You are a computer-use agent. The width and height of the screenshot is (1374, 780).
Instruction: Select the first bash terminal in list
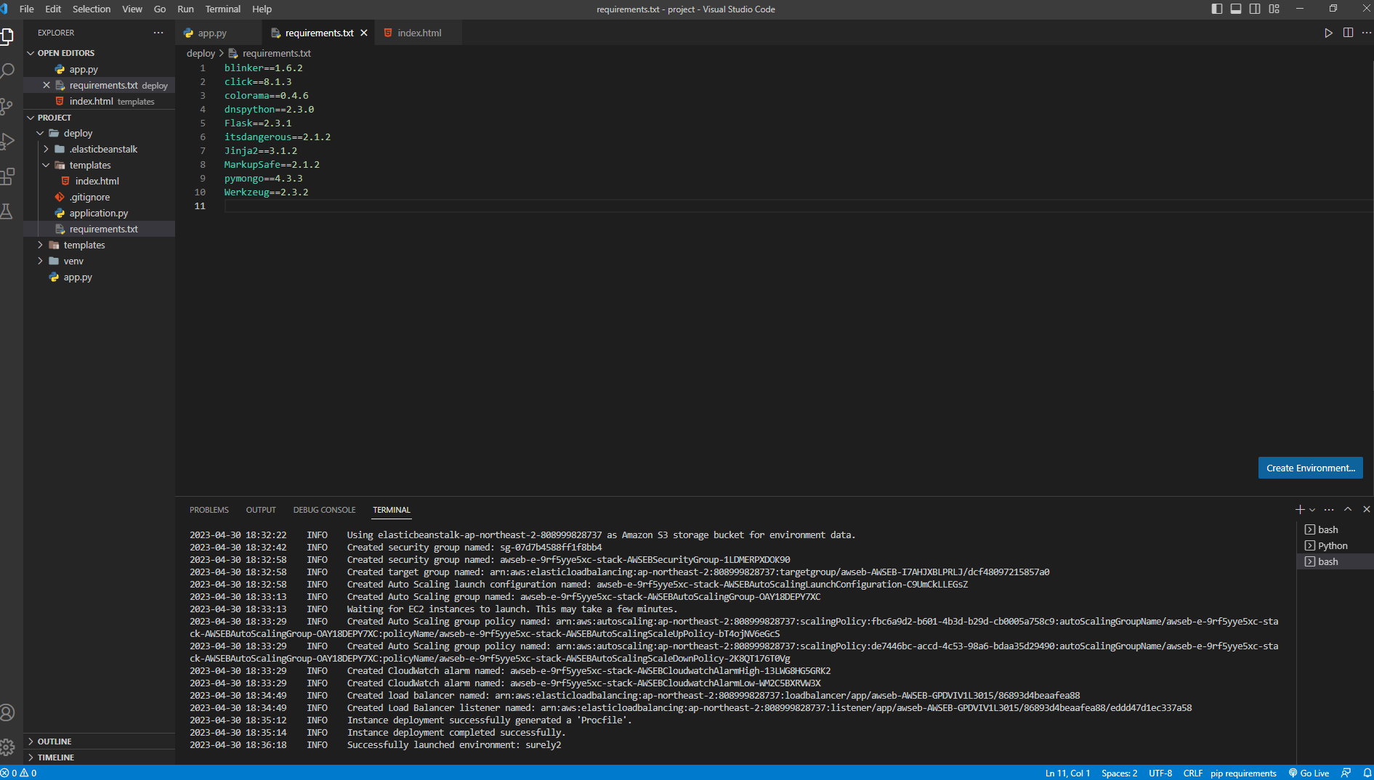(1328, 529)
